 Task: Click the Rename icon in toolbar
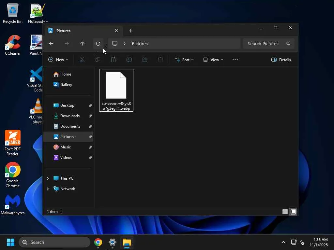click(x=129, y=60)
